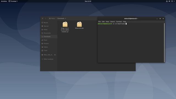
Task: Select Downloads in the sidebar
Action: tap(49, 37)
